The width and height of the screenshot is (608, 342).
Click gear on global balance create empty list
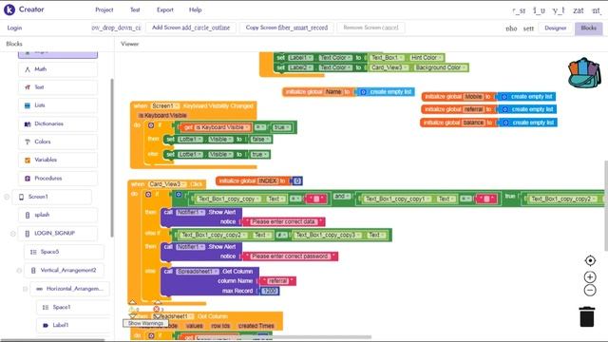pos(505,123)
